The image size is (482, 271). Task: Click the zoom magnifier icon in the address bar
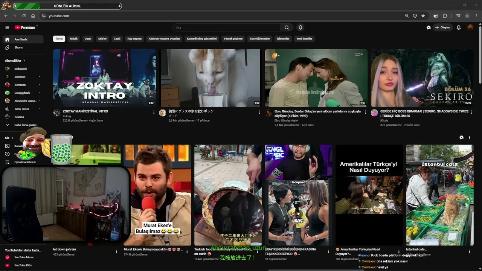[407, 16]
